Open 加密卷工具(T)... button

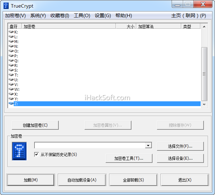(129, 158)
